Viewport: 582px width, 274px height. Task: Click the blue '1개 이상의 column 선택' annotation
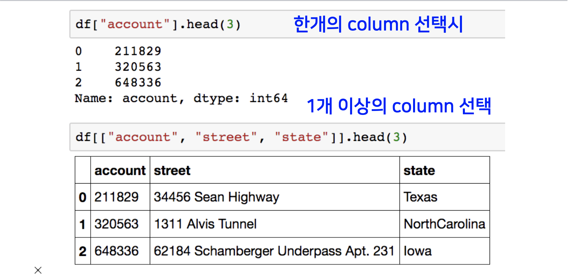point(399,106)
